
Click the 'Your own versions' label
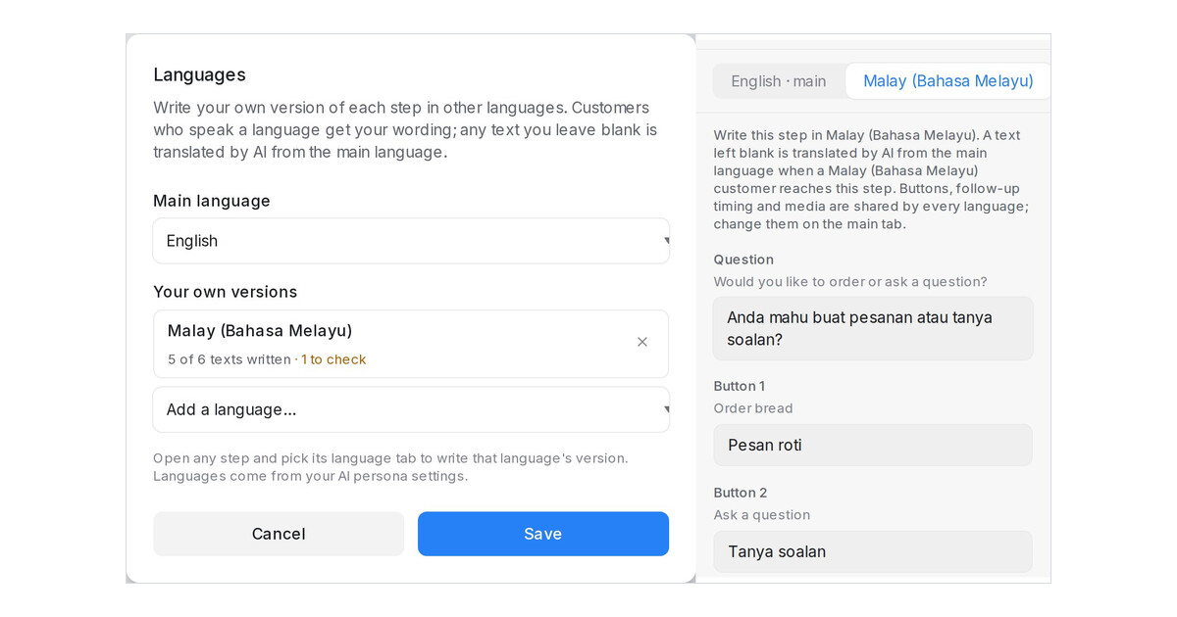pos(225,292)
